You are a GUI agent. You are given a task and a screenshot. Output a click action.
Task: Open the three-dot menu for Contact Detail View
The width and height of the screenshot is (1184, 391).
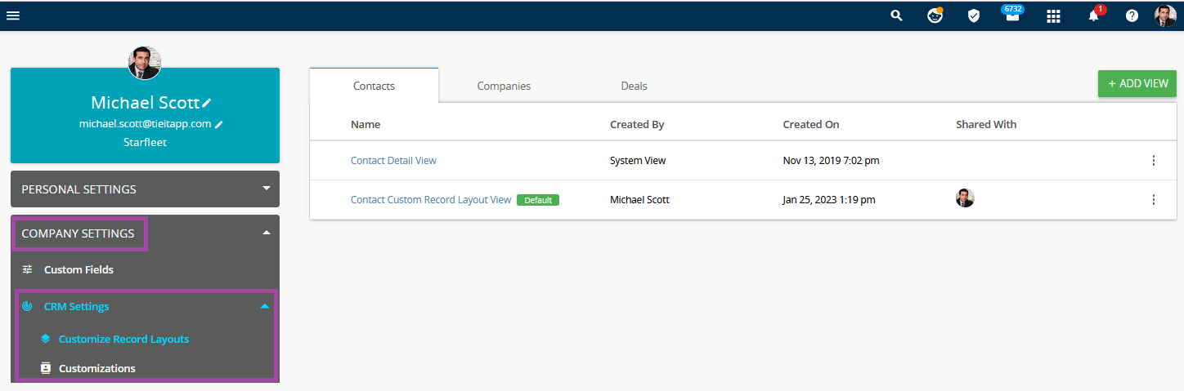pyautogui.click(x=1154, y=161)
